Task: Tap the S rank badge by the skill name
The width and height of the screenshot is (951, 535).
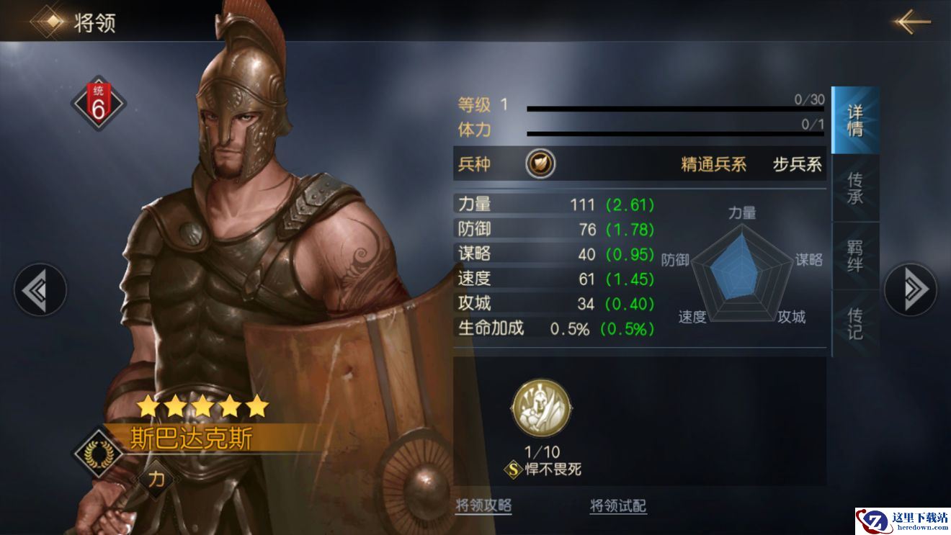Action: click(x=513, y=470)
